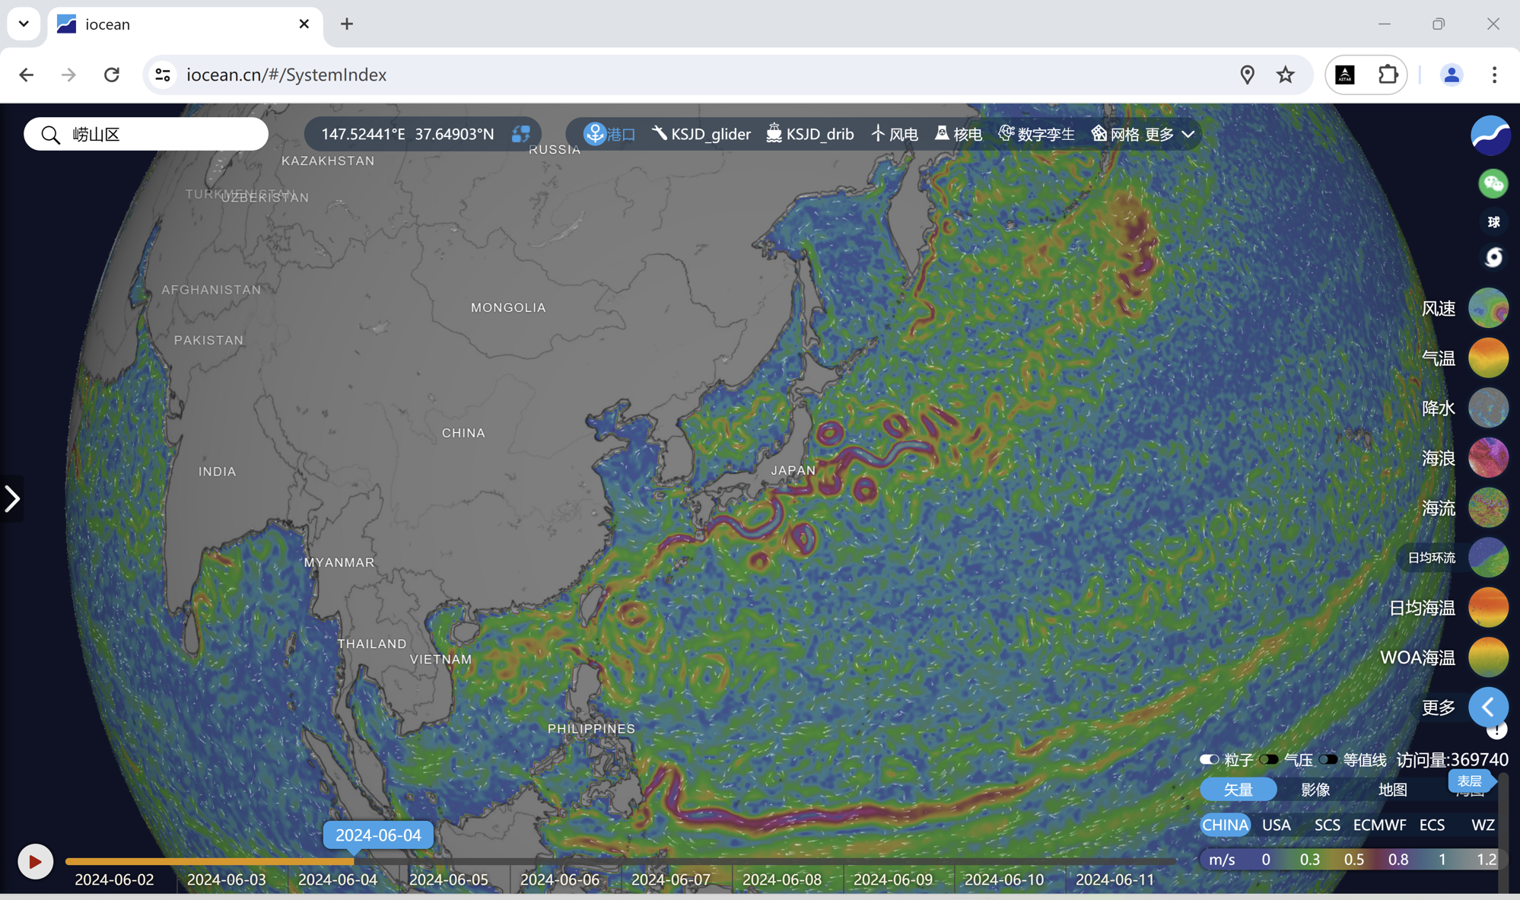Open the typhoon swirl icon
Screen dimensions: 1520x900
point(1493,257)
